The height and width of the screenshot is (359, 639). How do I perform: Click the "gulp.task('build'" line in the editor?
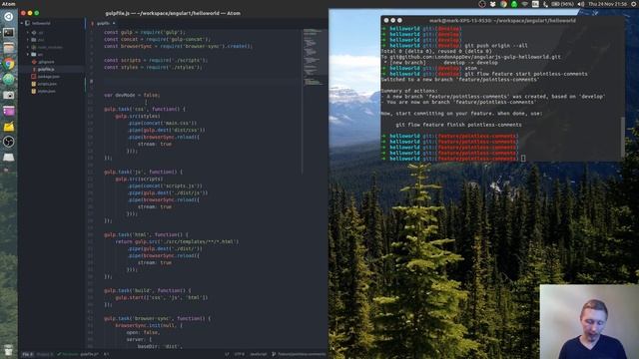click(x=148, y=290)
